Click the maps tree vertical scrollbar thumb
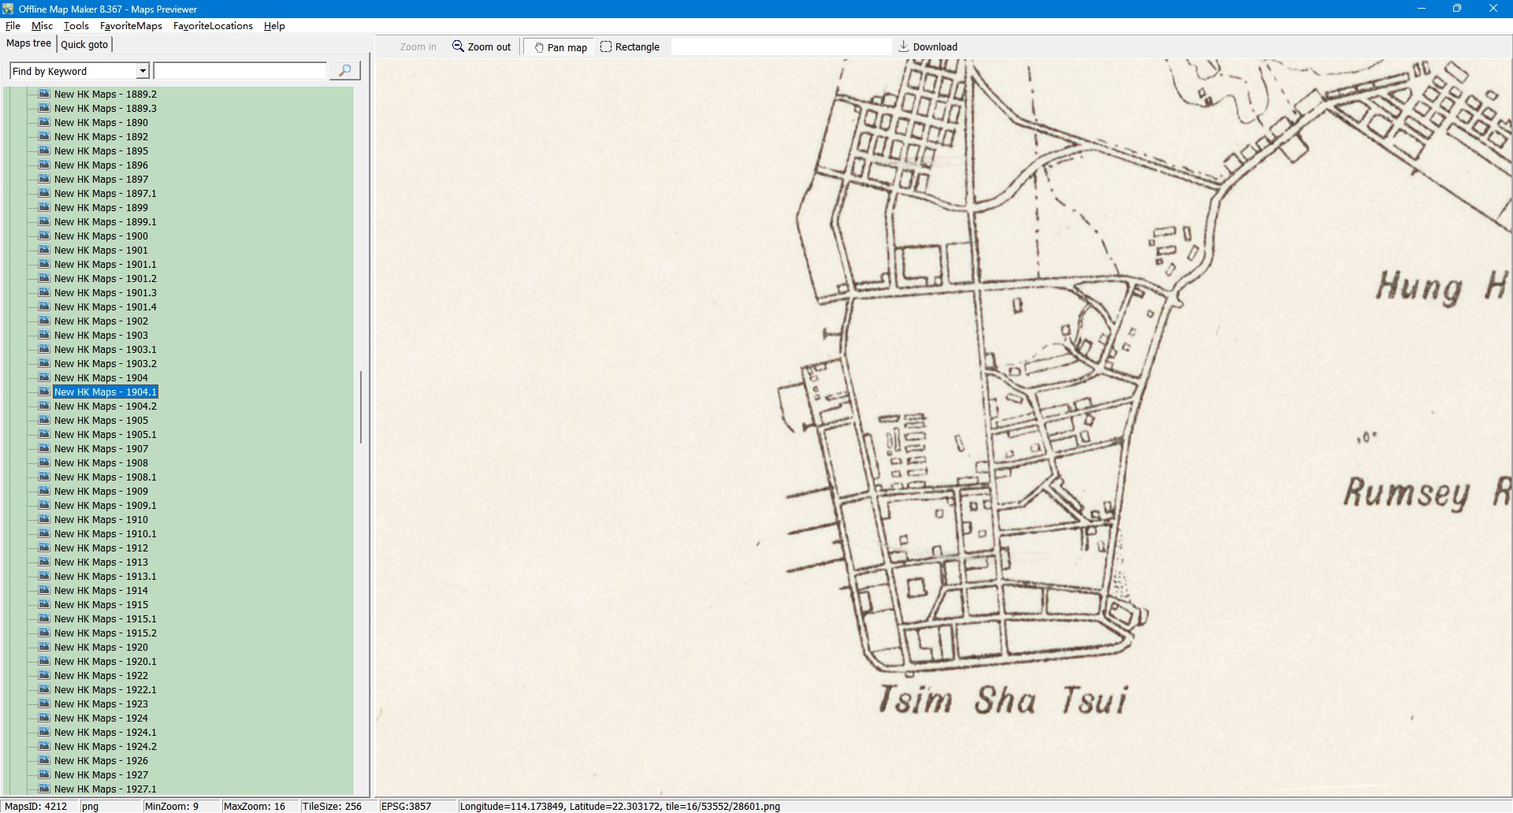The image size is (1513, 813). pyautogui.click(x=361, y=406)
